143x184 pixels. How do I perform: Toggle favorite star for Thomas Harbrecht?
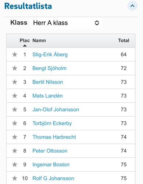point(15,137)
